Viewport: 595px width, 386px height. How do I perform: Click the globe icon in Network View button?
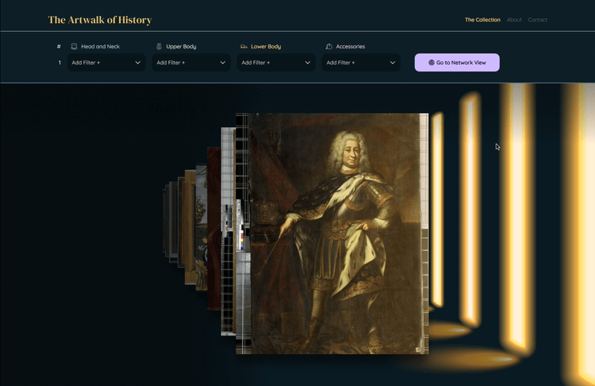[431, 62]
